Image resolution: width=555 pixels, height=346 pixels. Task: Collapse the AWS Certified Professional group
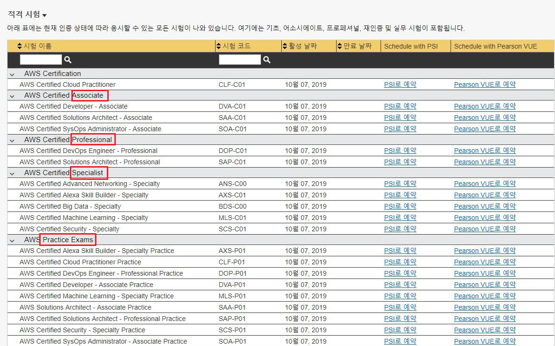[12, 140]
